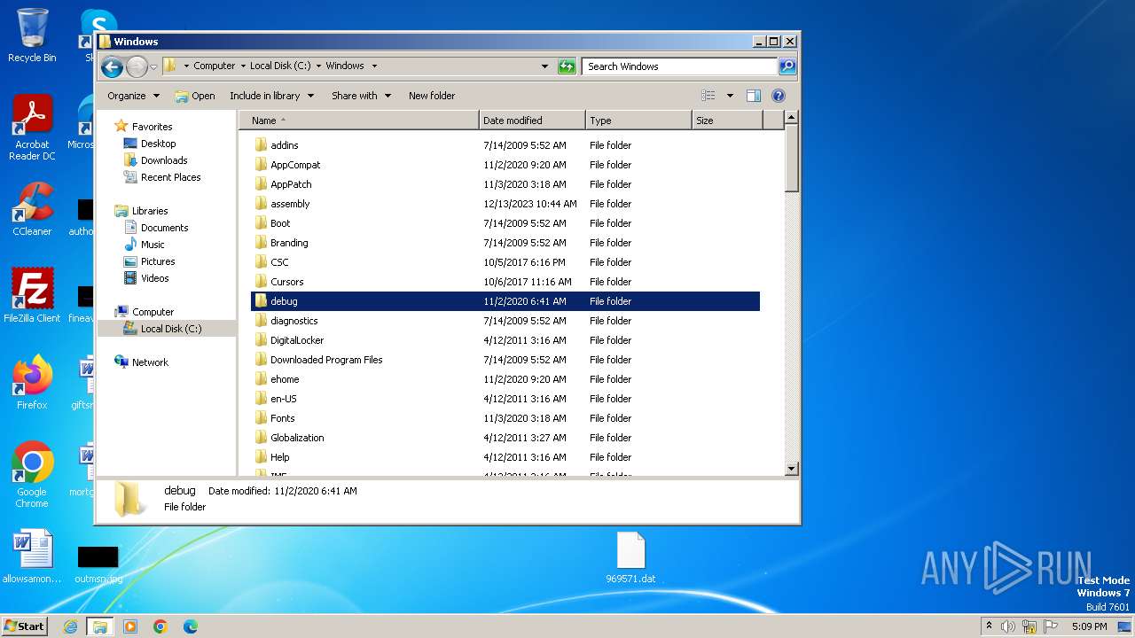Expand the Local Disk (C:) breadcrumb arrow
Screen dimensions: 1135x638
click(318, 66)
